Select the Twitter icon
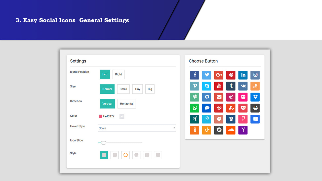The width and height of the screenshot is (322, 181). (x=207, y=75)
